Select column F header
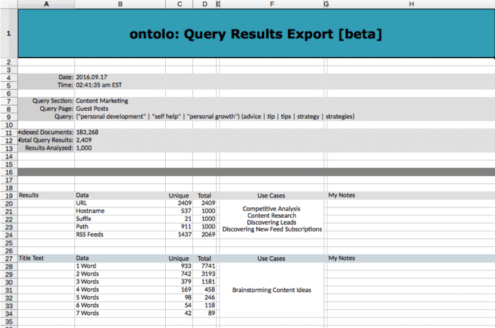Viewport: 495px width, 328px height. click(272, 4)
